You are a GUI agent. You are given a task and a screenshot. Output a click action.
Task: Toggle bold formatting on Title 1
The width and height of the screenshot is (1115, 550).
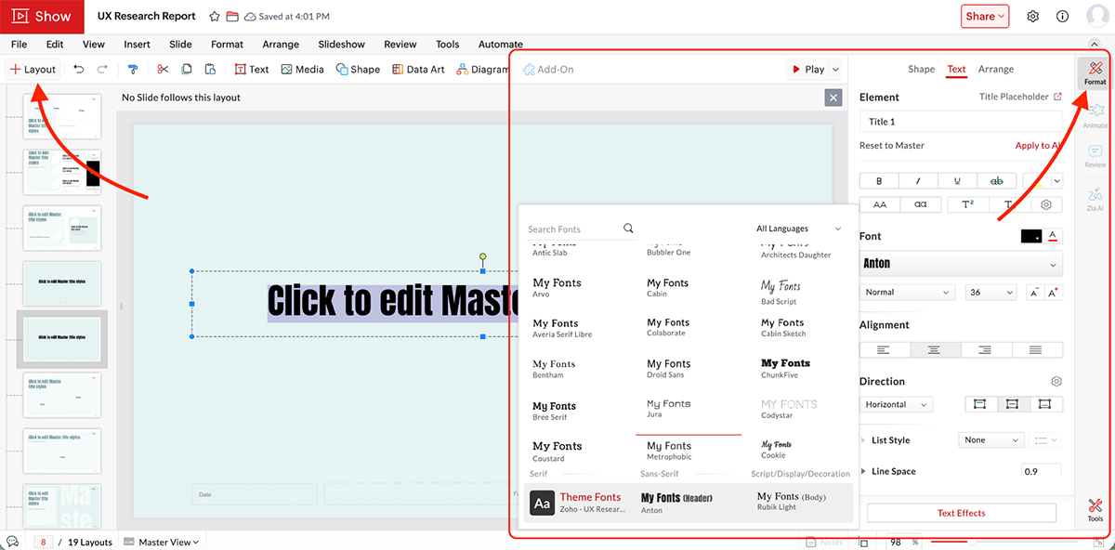879,179
